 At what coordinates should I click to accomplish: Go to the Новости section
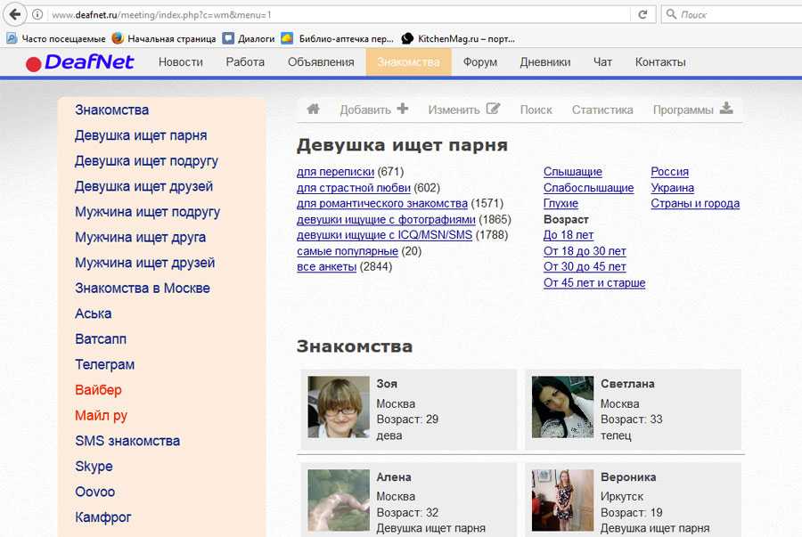coord(180,62)
